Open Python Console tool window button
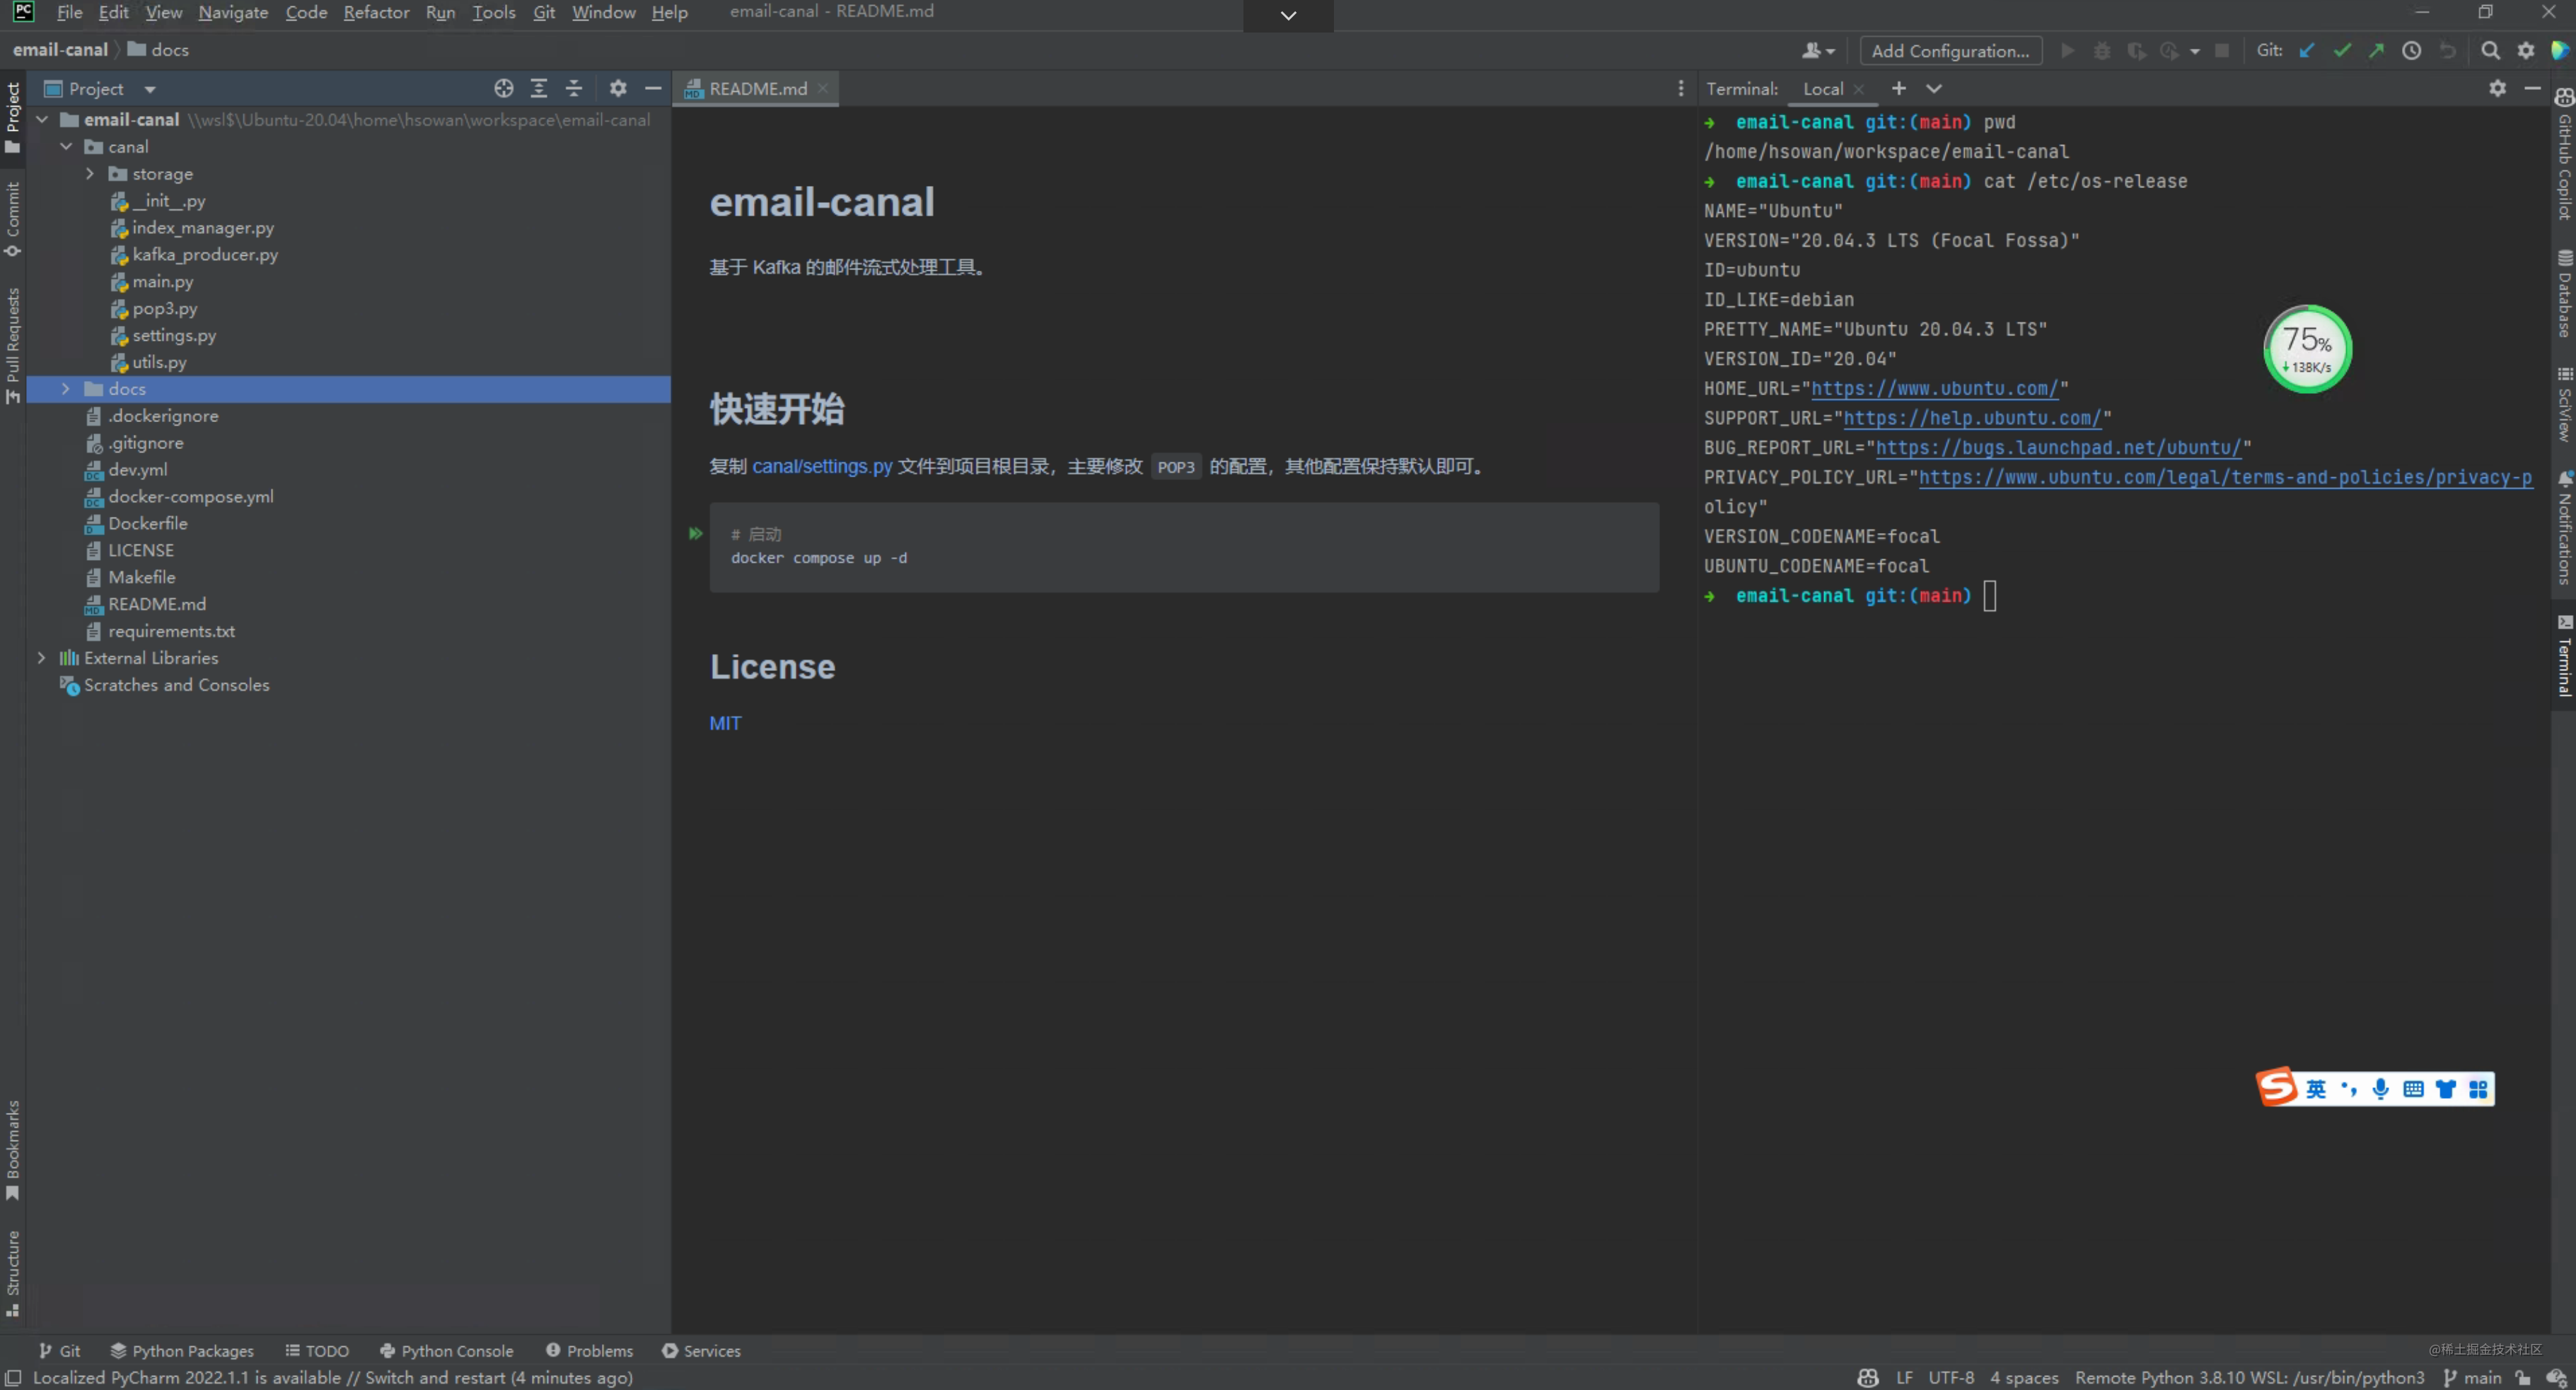2576x1390 pixels. click(x=446, y=1351)
